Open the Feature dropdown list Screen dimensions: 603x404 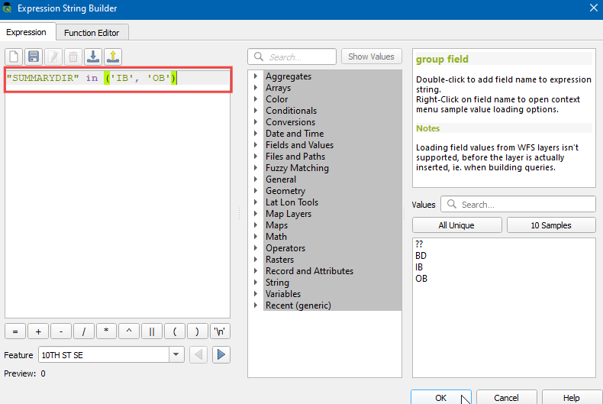pyautogui.click(x=177, y=355)
